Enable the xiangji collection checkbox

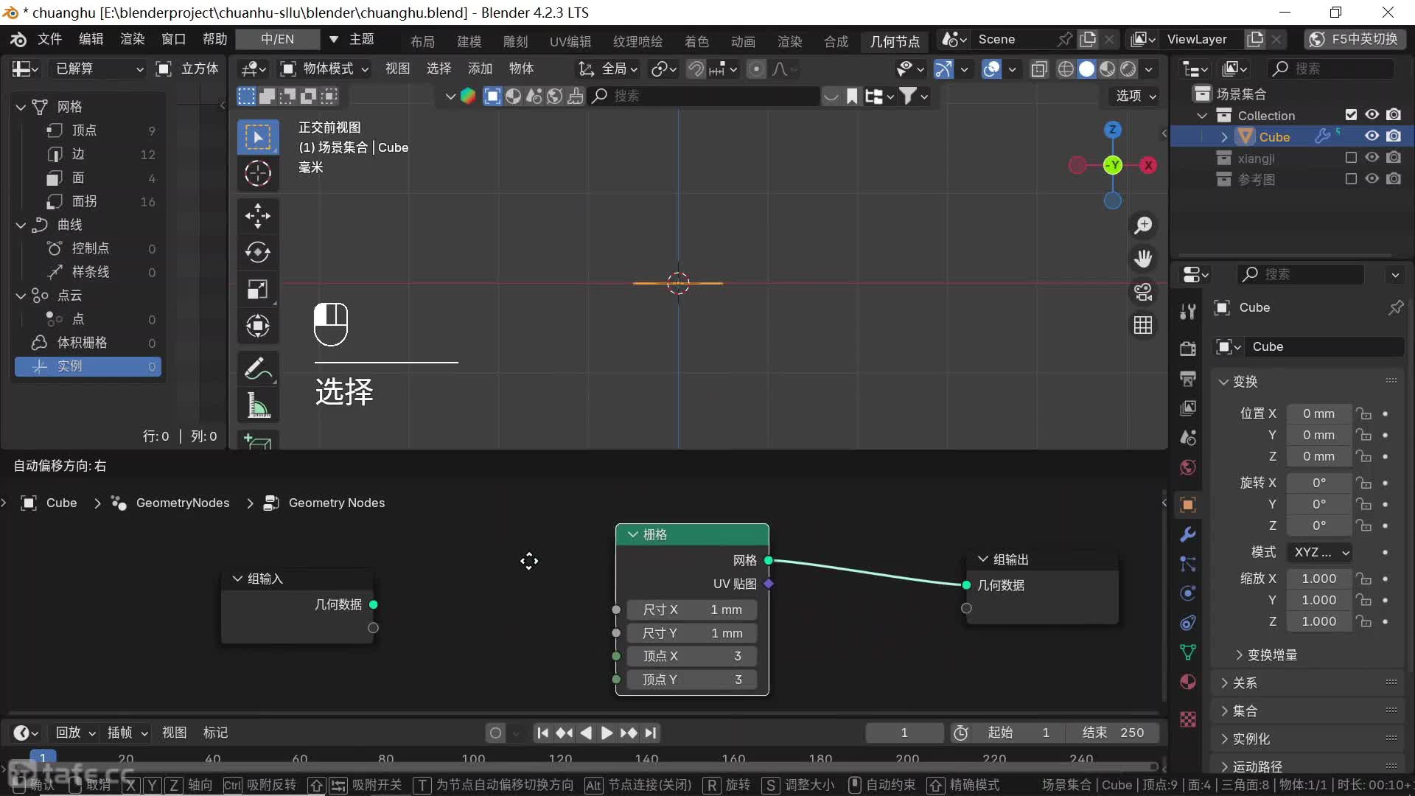click(x=1350, y=158)
